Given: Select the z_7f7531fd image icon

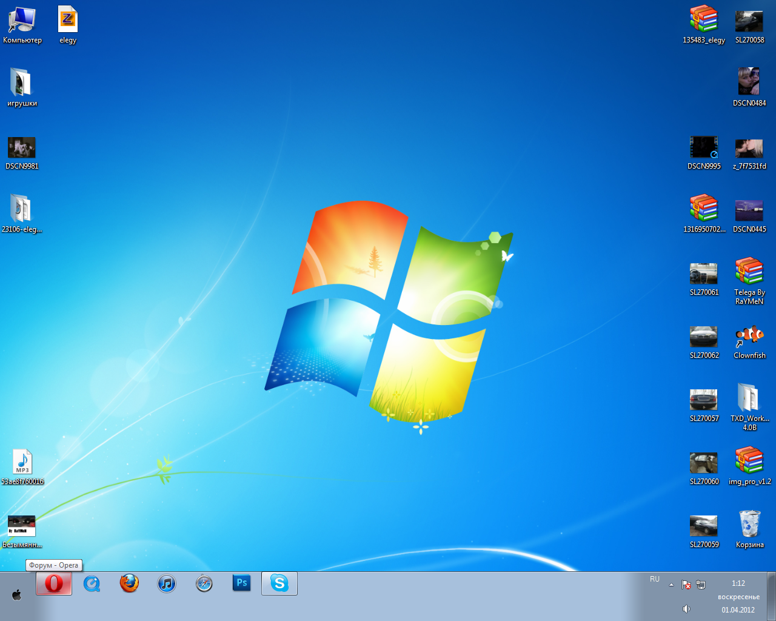Looking at the screenshot, I should point(749,154).
